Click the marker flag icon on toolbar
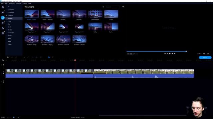 53,57
